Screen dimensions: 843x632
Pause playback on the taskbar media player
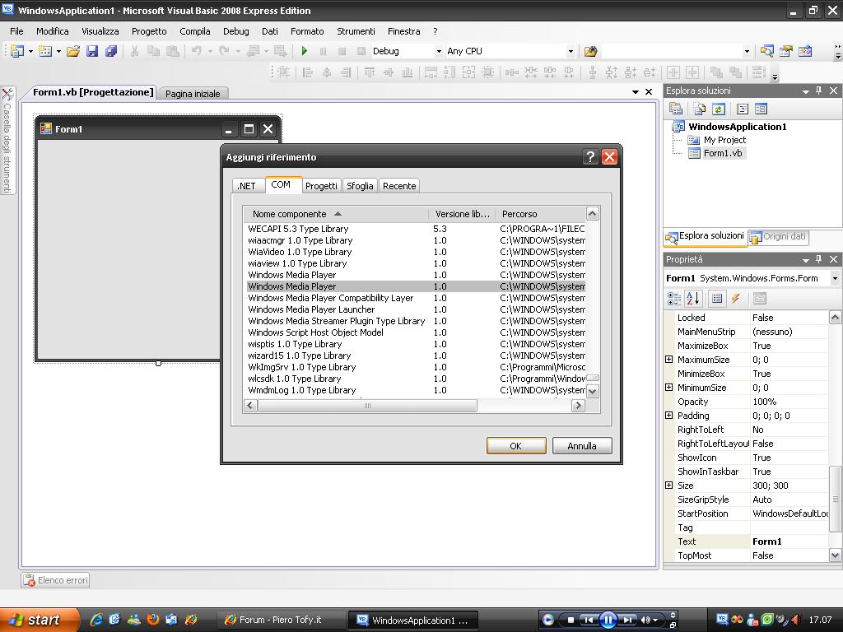[608, 620]
